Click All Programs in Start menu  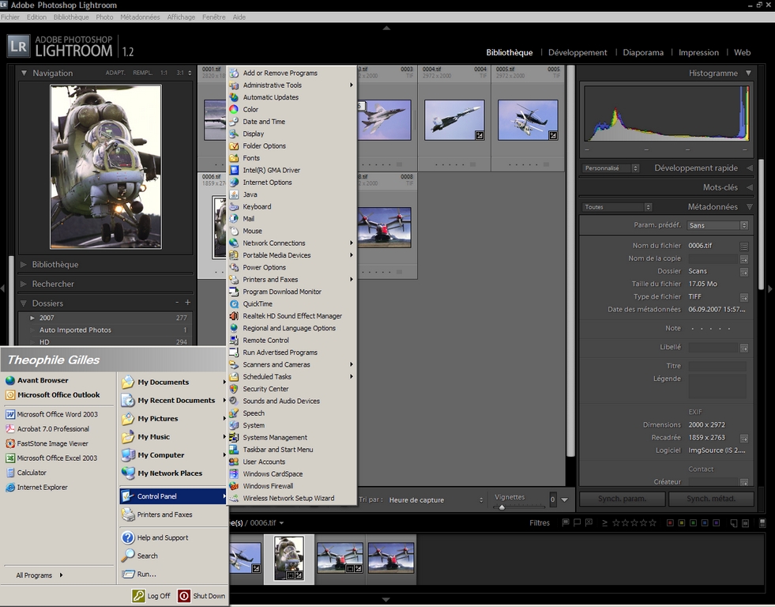[x=40, y=575]
